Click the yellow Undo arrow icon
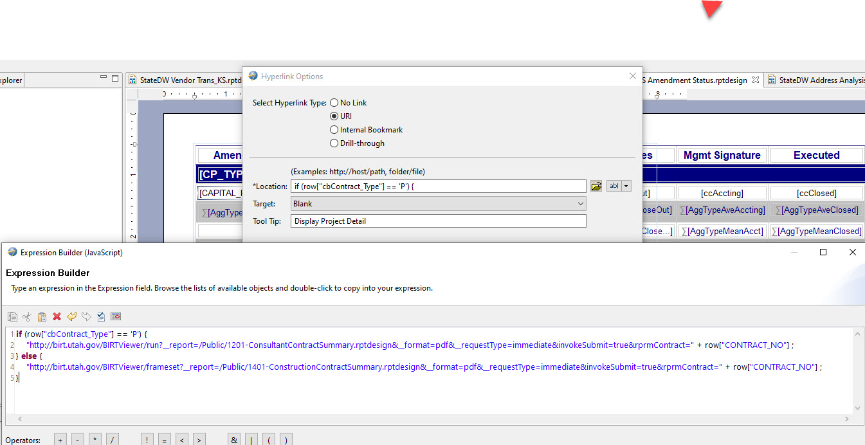This screenshot has width=865, height=445. (x=71, y=316)
